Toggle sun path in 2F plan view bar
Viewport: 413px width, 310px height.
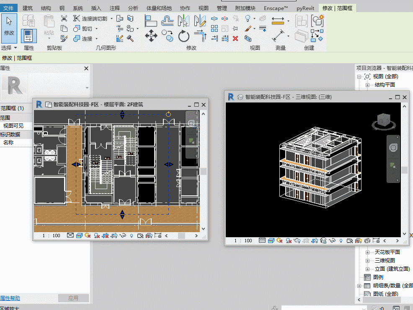(87, 236)
